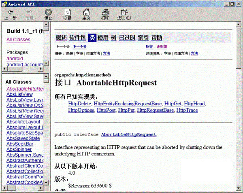This screenshot has height=193, width=243.
Task: Click the 前进 forward arrow icon
Action: (30, 12)
